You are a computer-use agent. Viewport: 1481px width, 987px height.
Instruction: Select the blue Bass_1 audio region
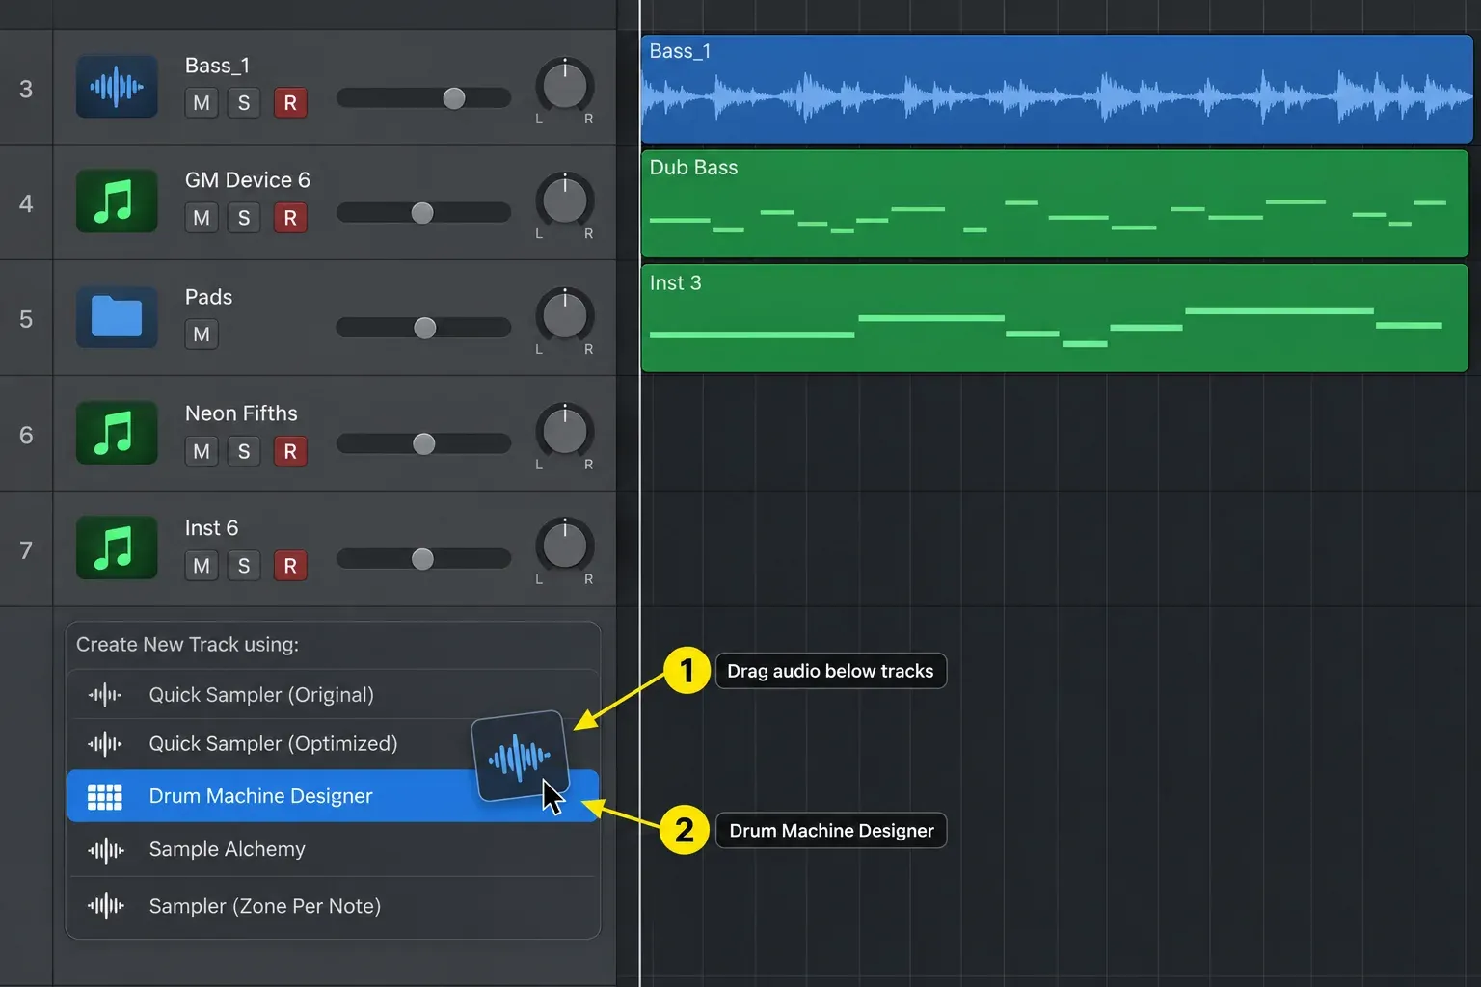point(1057,89)
